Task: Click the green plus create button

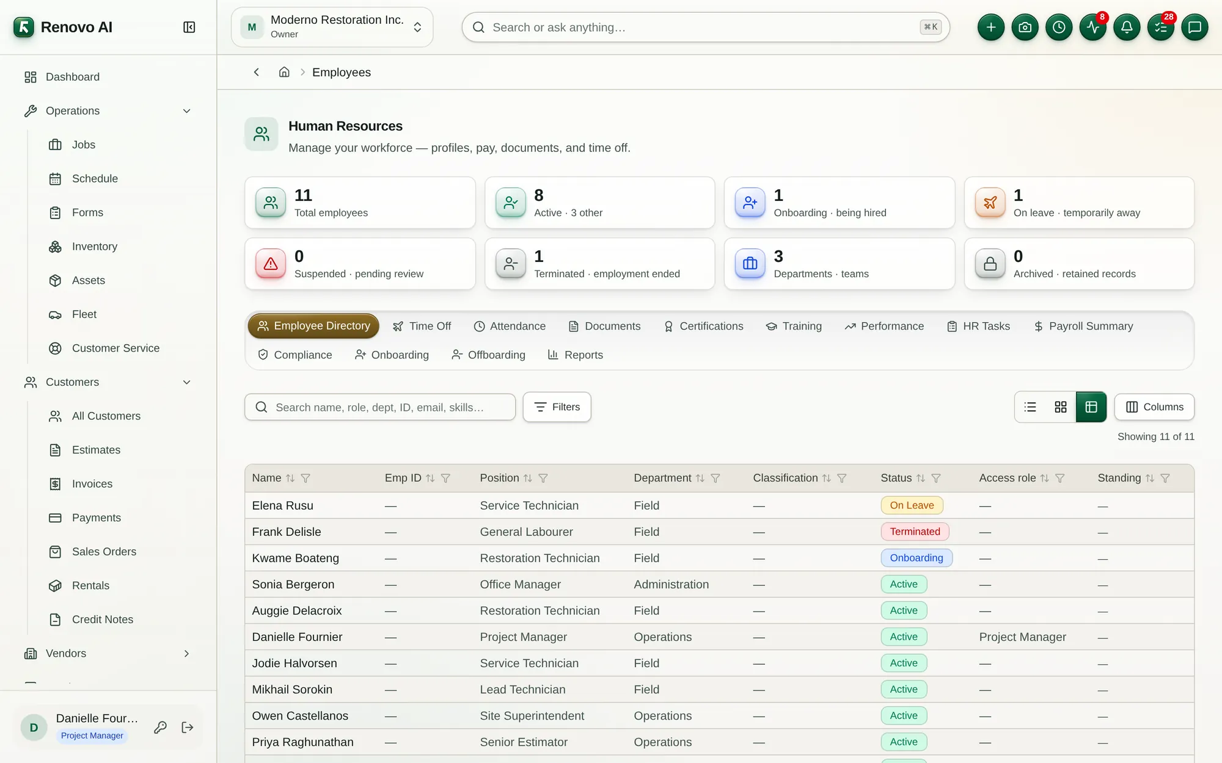Action: point(990,27)
